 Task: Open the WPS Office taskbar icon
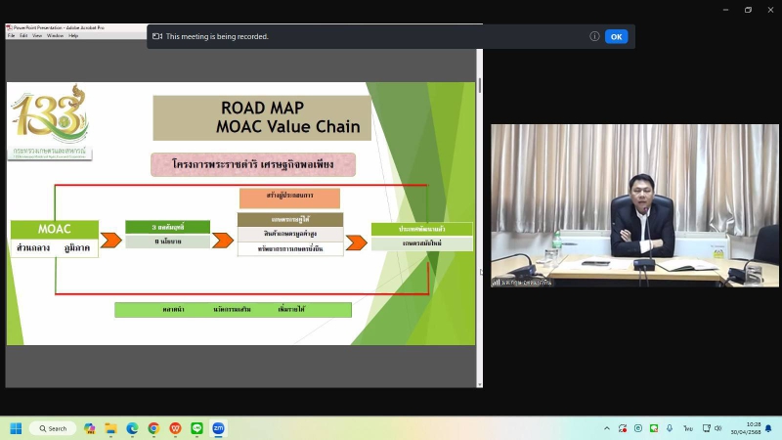[175, 428]
